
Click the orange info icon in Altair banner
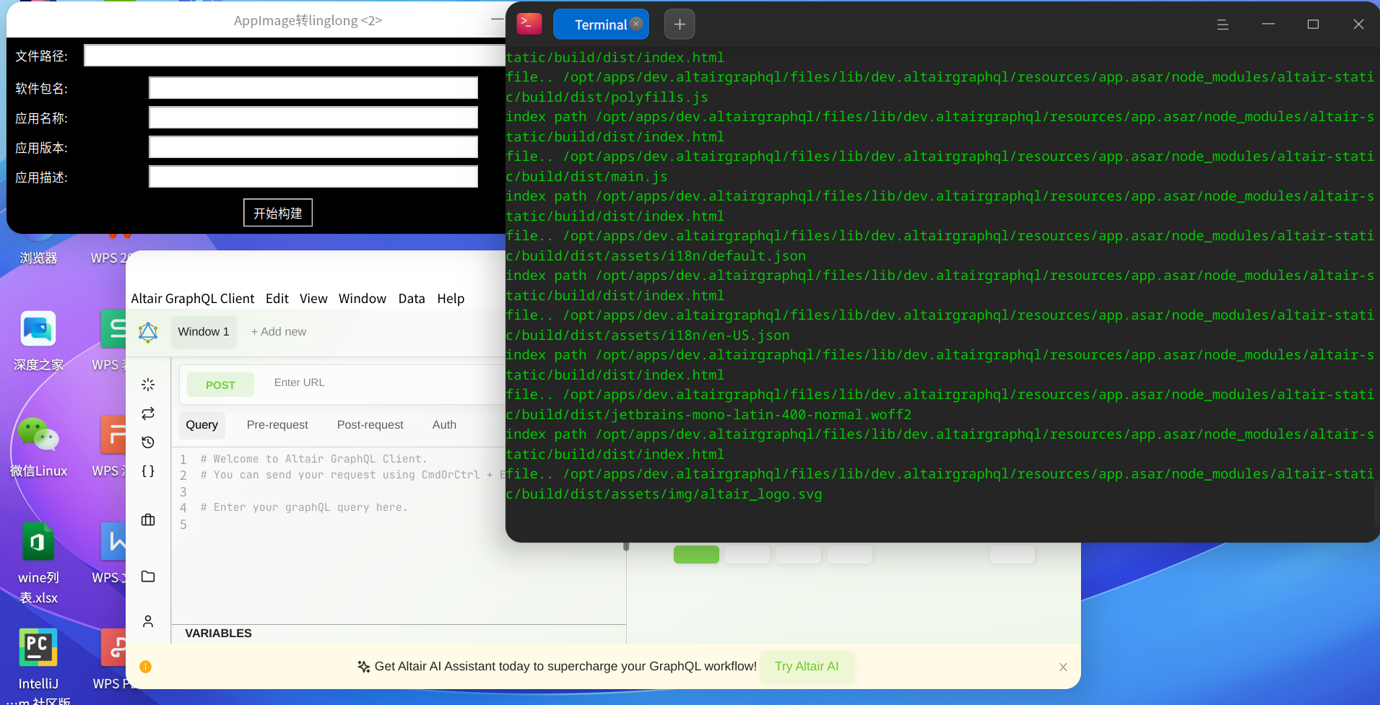[x=145, y=667]
